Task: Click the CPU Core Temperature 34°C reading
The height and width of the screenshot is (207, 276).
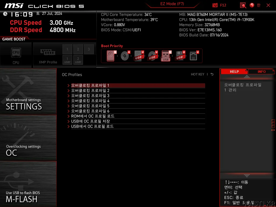Action: tap(126, 15)
